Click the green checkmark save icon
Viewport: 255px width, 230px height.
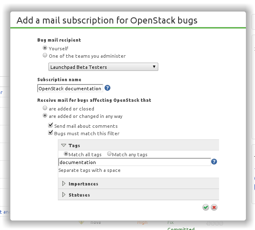tap(206, 207)
